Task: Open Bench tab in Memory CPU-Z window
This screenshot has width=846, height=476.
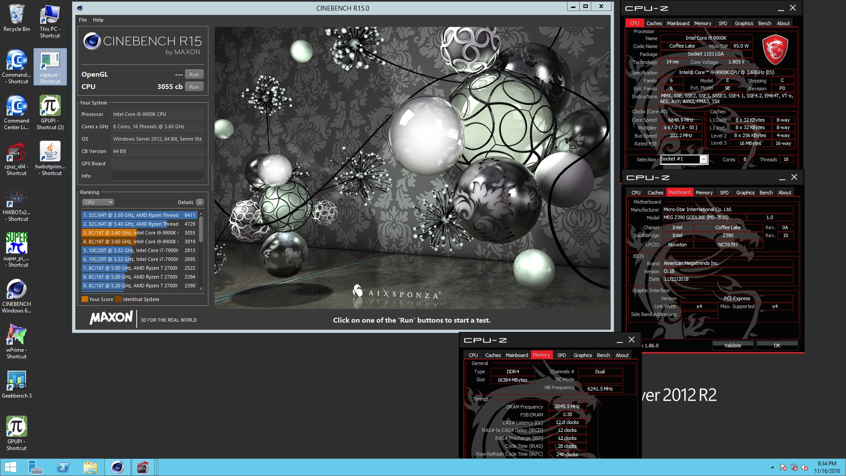Action: click(x=604, y=355)
